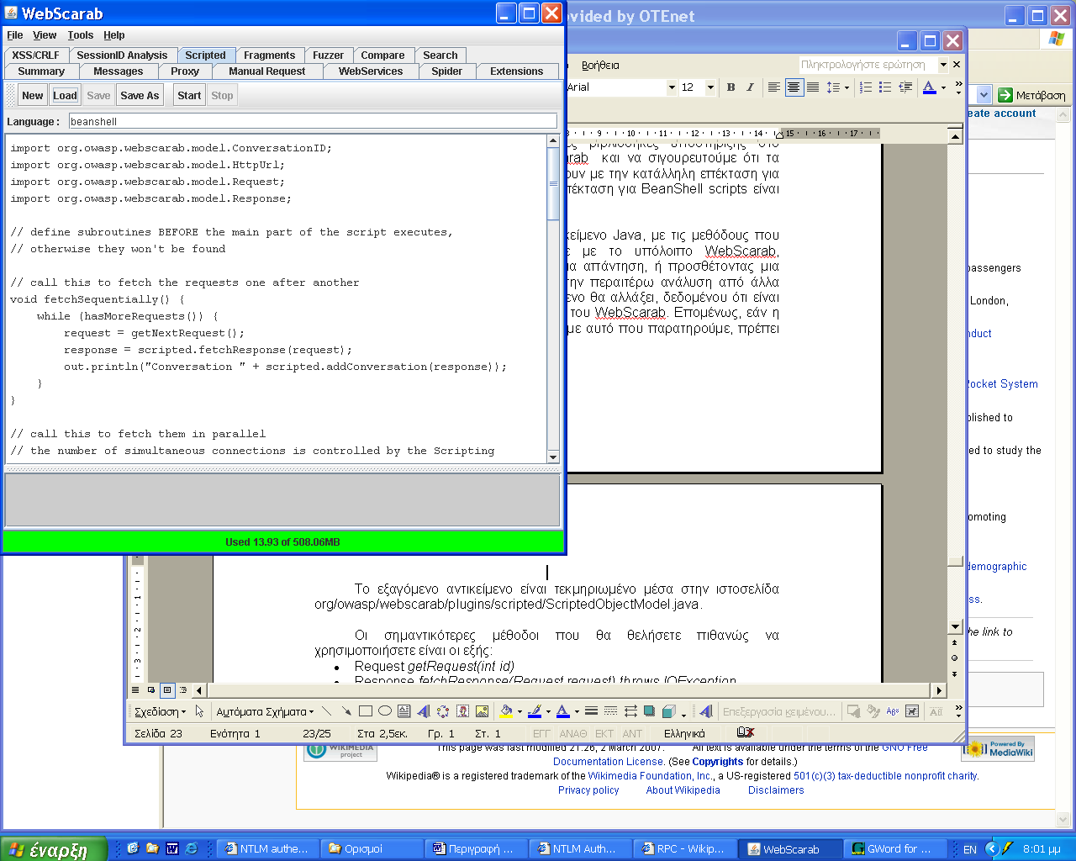Click the line spacing icon in Word
Viewport: 1076px width, 861px height.
(x=833, y=87)
